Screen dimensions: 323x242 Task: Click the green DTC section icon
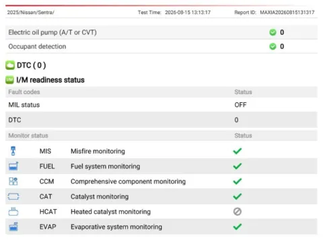click(x=10, y=65)
